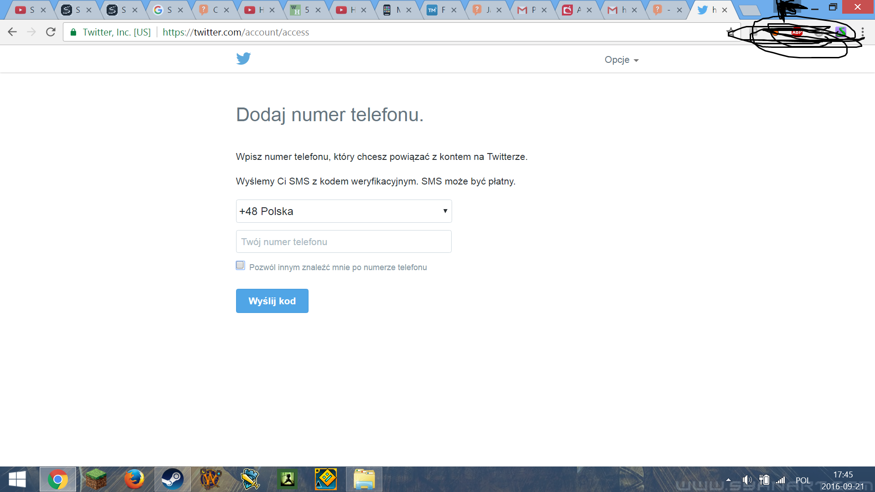The image size is (875, 492).
Task: Switch to the Google tab
Action: [163, 10]
